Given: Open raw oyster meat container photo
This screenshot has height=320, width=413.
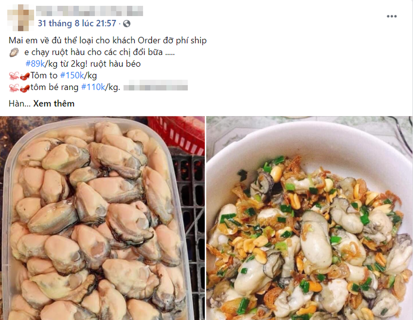Looking at the screenshot, I should (102, 218).
